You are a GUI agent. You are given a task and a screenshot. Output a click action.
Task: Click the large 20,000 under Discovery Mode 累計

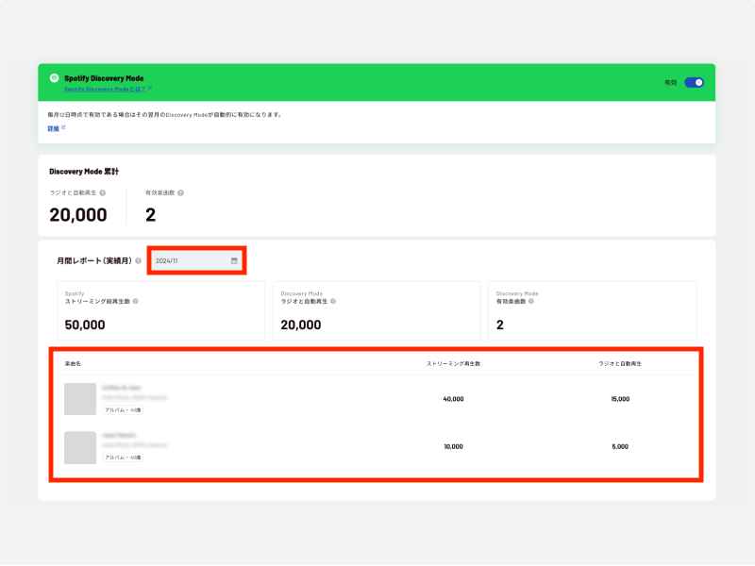78,215
